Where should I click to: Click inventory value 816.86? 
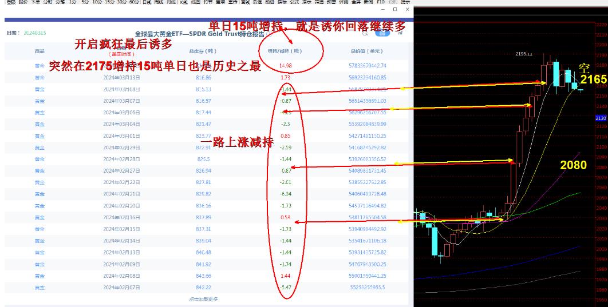click(204, 77)
